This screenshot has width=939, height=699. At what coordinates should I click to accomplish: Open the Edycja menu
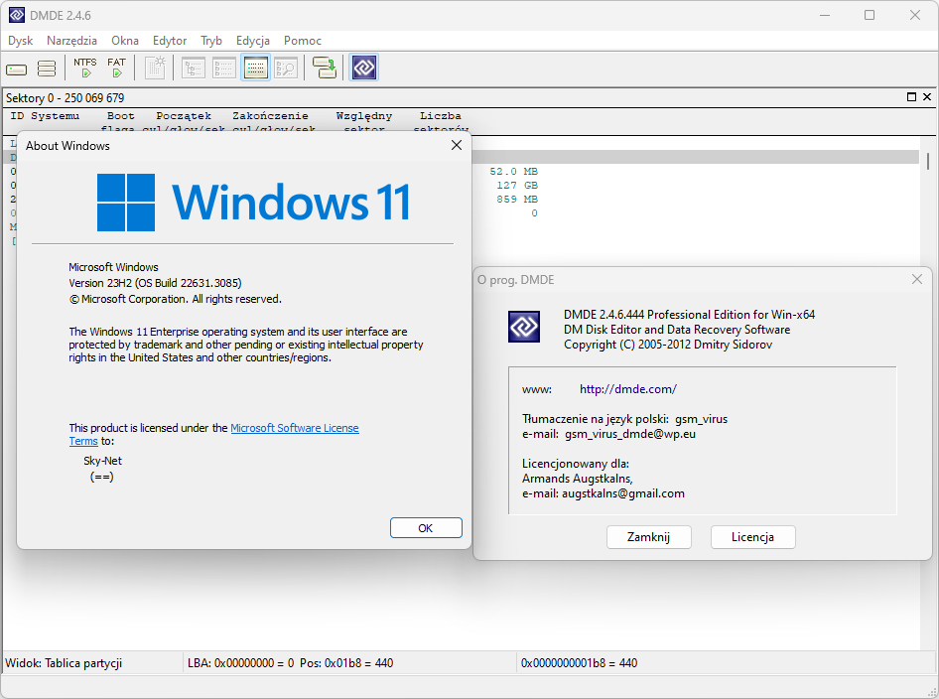(253, 41)
